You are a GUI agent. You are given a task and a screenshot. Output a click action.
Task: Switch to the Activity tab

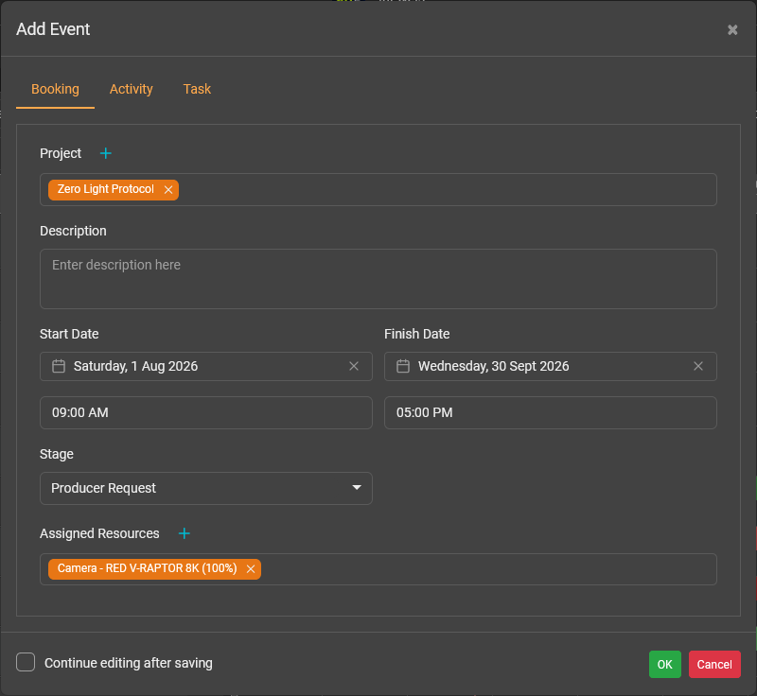pos(131,89)
